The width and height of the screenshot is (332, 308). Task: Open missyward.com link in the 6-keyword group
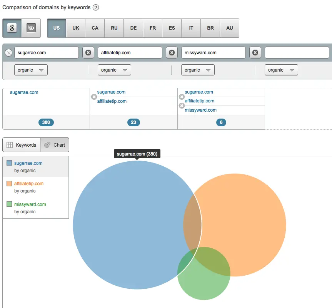coord(200,110)
